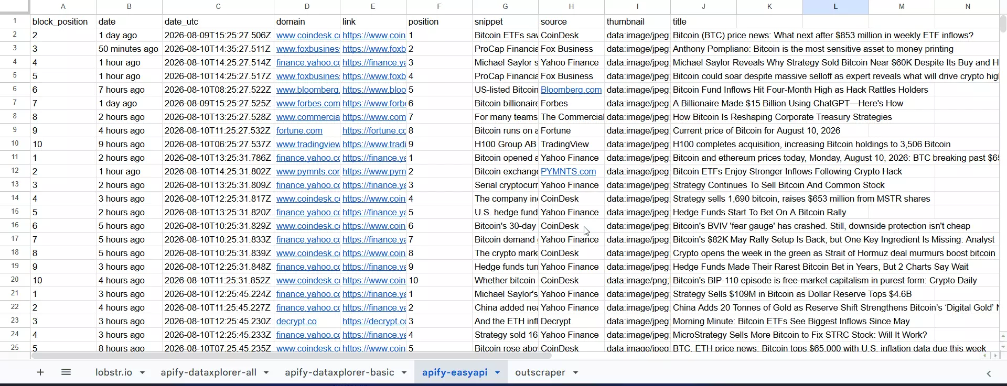1007x386 pixels.
Task: Open lobstr.io tab dropdown arrow
Action: tap(142, 373)
